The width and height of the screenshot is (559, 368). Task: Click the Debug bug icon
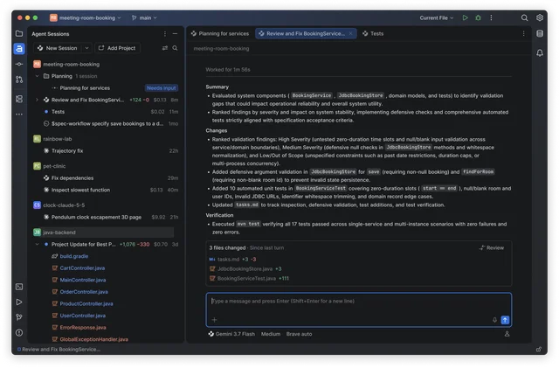[x=478, y=17]
